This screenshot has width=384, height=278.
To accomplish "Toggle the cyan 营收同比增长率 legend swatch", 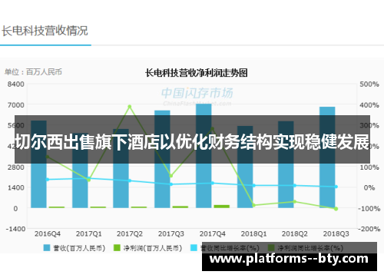I will pyautogui.click(x=194, y=248).
